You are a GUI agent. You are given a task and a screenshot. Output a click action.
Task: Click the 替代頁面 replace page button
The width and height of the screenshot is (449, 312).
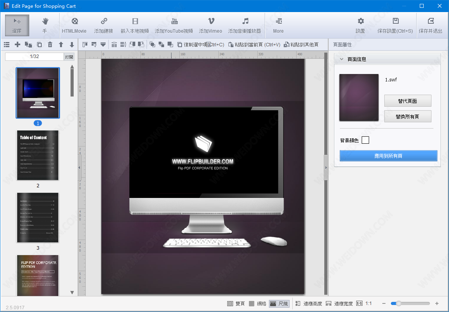(408, 101)
